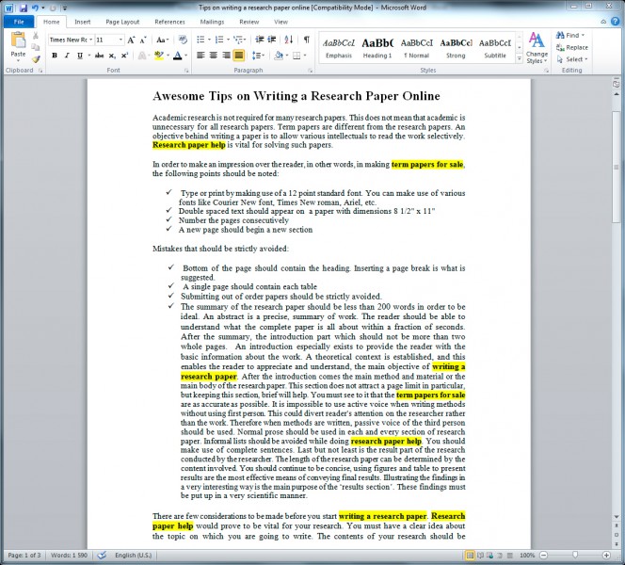Apply the Strong style
Screen dimensions: 625x565
456,48
